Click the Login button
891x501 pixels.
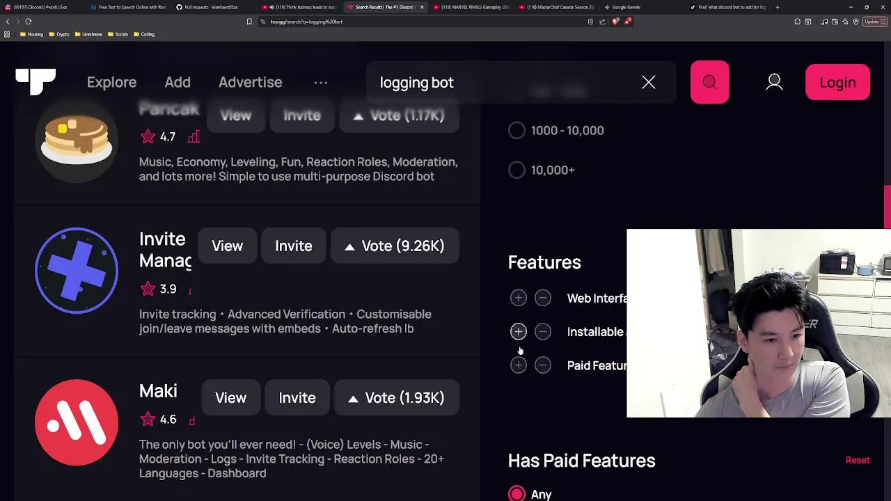point(837,82)
